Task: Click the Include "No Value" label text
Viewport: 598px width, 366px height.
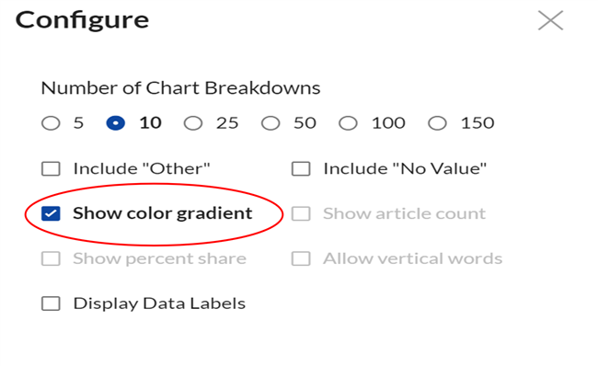Action: pyautogui.click(x=405, y=168)
